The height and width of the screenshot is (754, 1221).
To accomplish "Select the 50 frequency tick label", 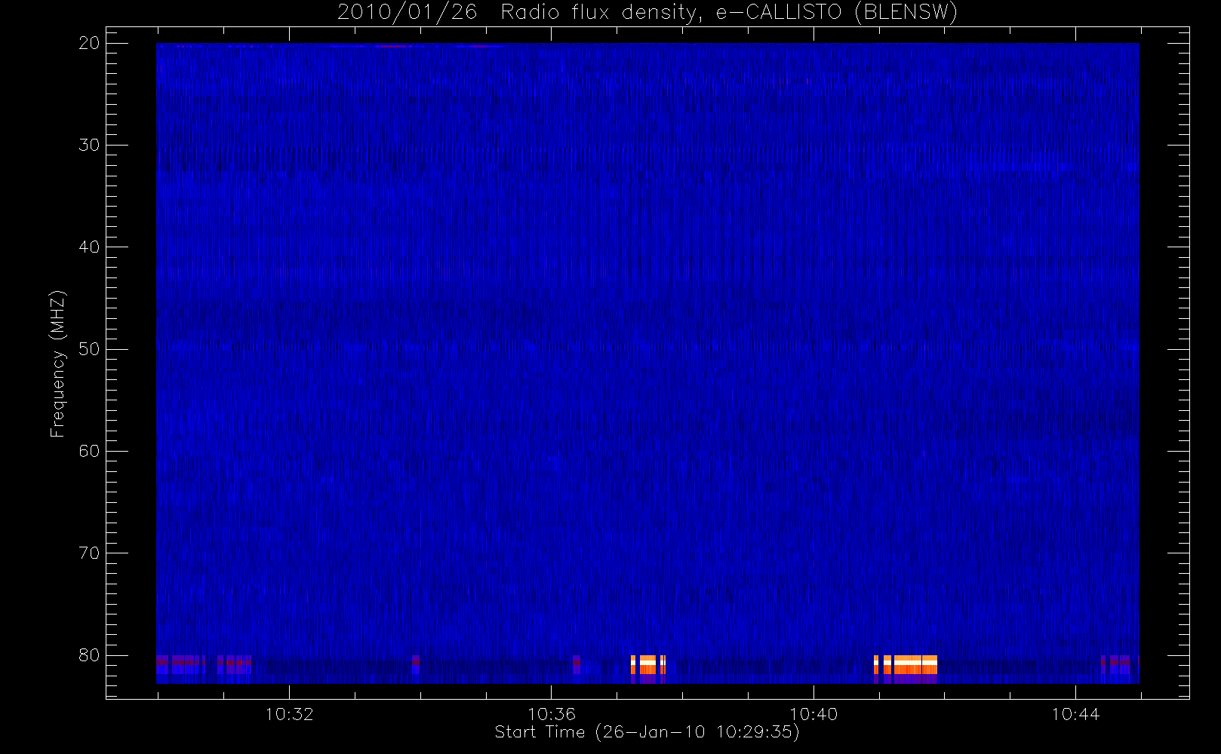I will [89, 349].
